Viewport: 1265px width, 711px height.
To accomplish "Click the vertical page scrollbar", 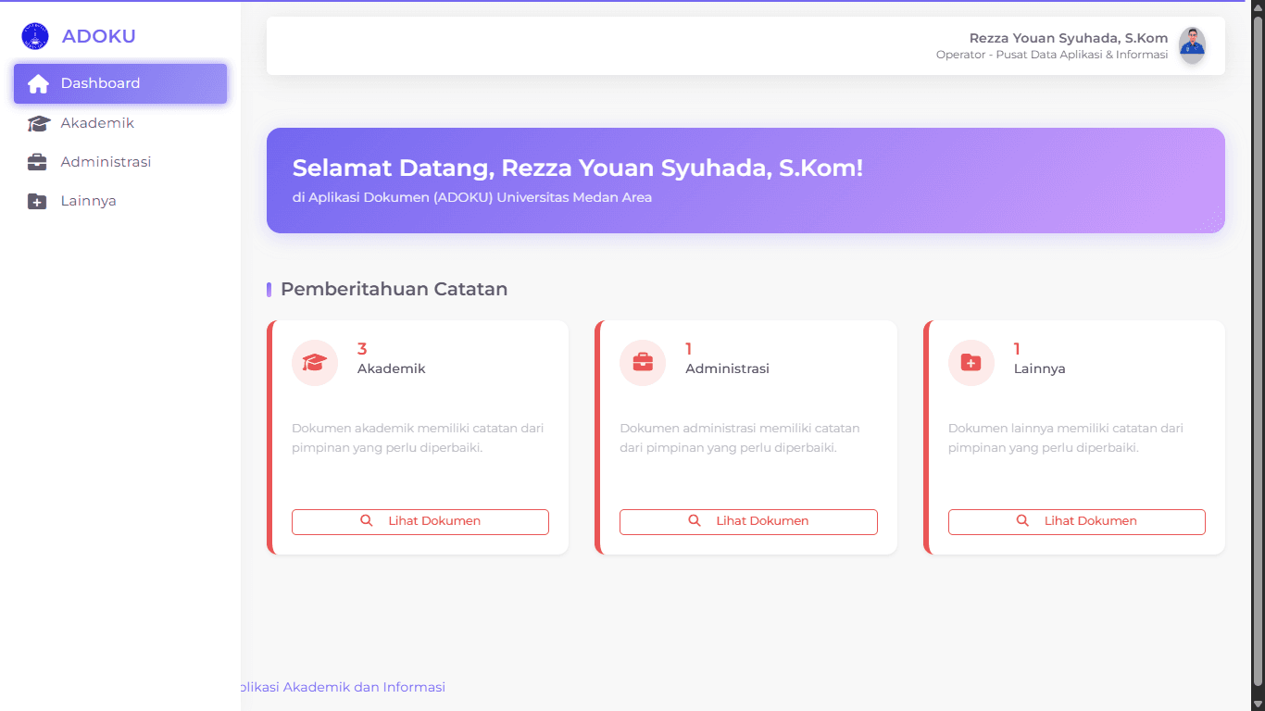I will [1258, 352].
